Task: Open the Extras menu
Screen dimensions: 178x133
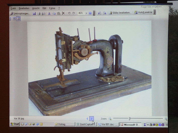Action: [52, 8]
